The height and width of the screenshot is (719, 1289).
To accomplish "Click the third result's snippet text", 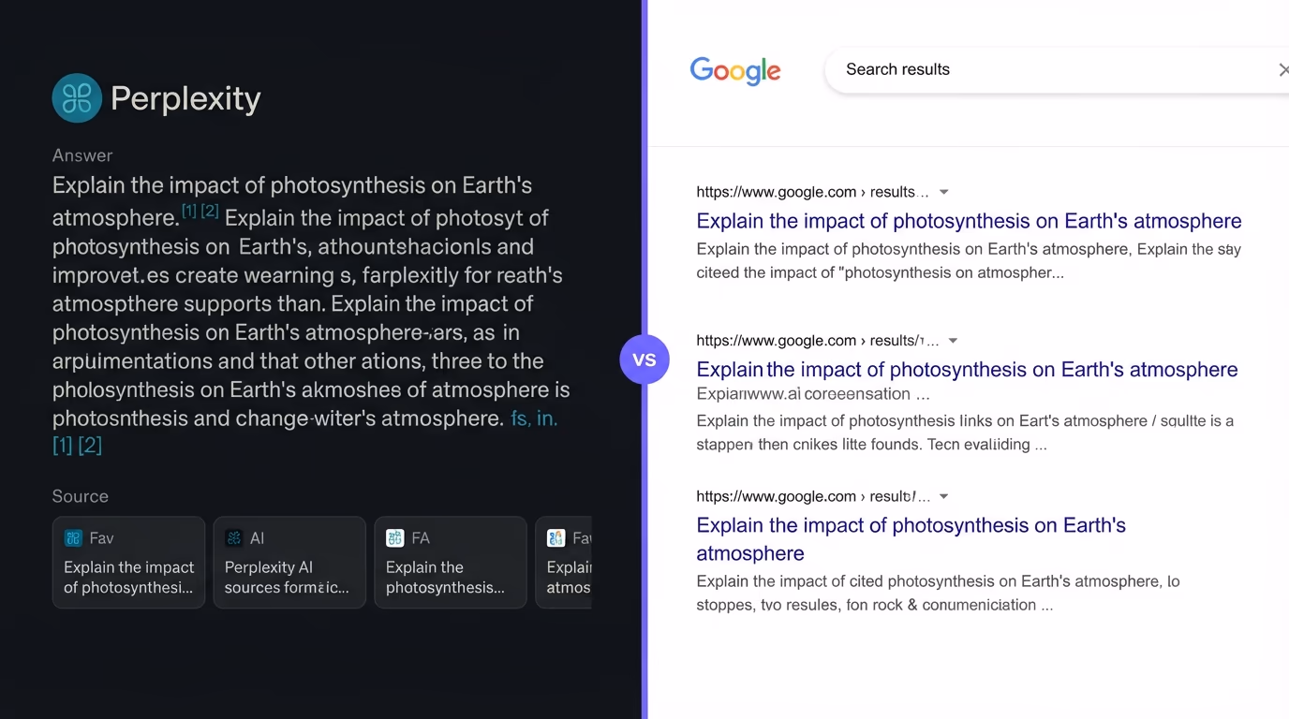I will (938, 593).
